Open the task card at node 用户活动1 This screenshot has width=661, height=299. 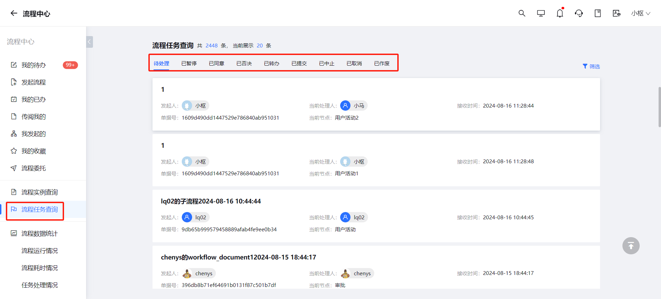[x=376, y=160]
